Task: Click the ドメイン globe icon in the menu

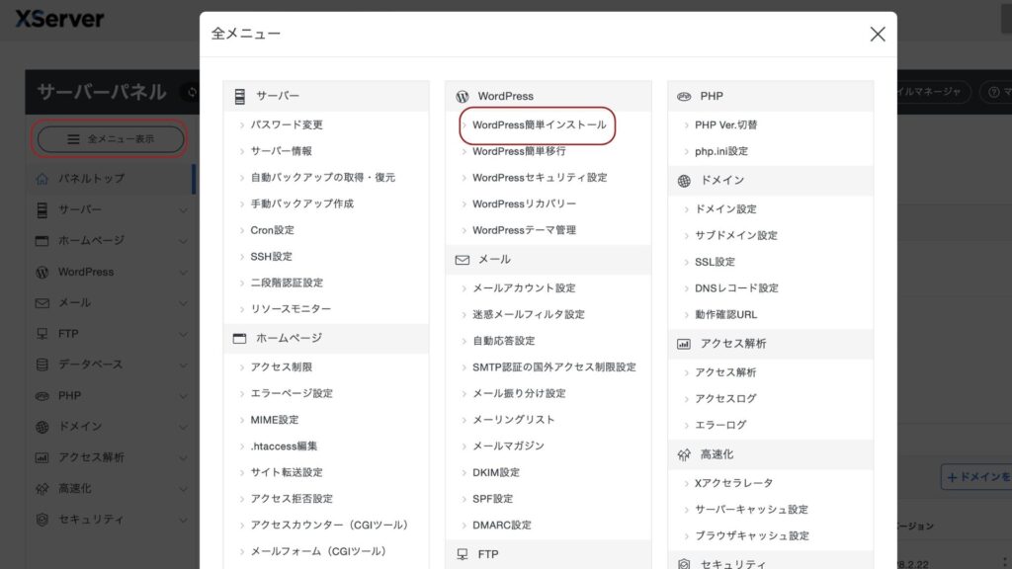Action: click(684, 181)
